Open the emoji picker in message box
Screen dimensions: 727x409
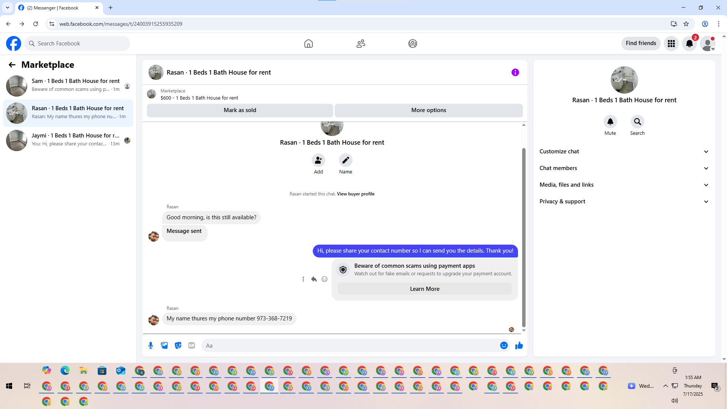point(504,345)
